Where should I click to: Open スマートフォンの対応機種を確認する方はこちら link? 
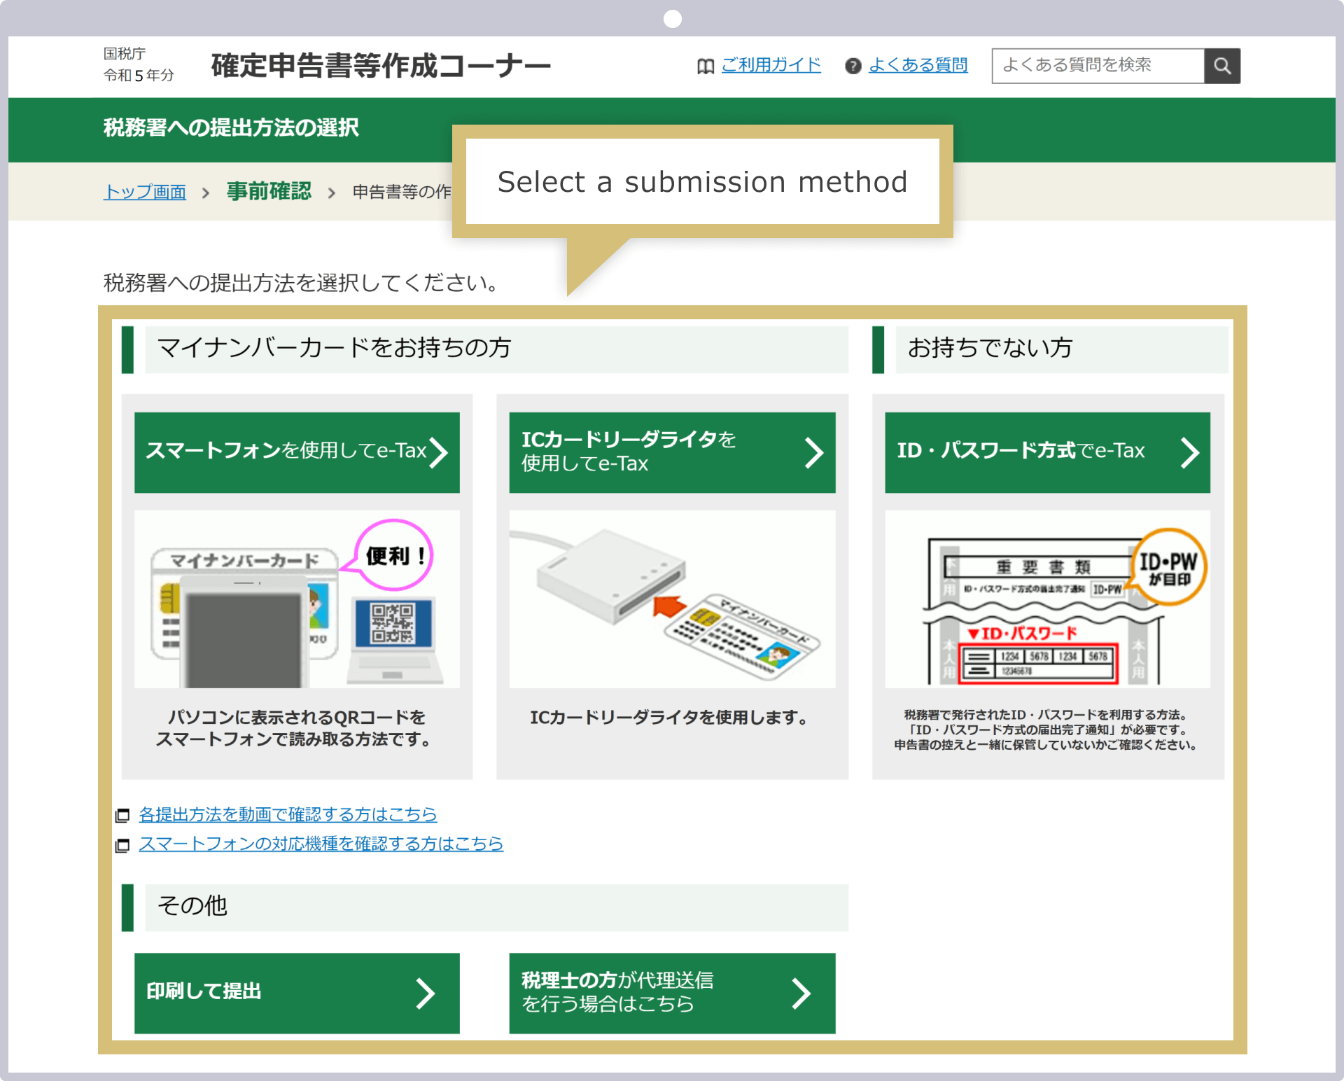point(321,844)
